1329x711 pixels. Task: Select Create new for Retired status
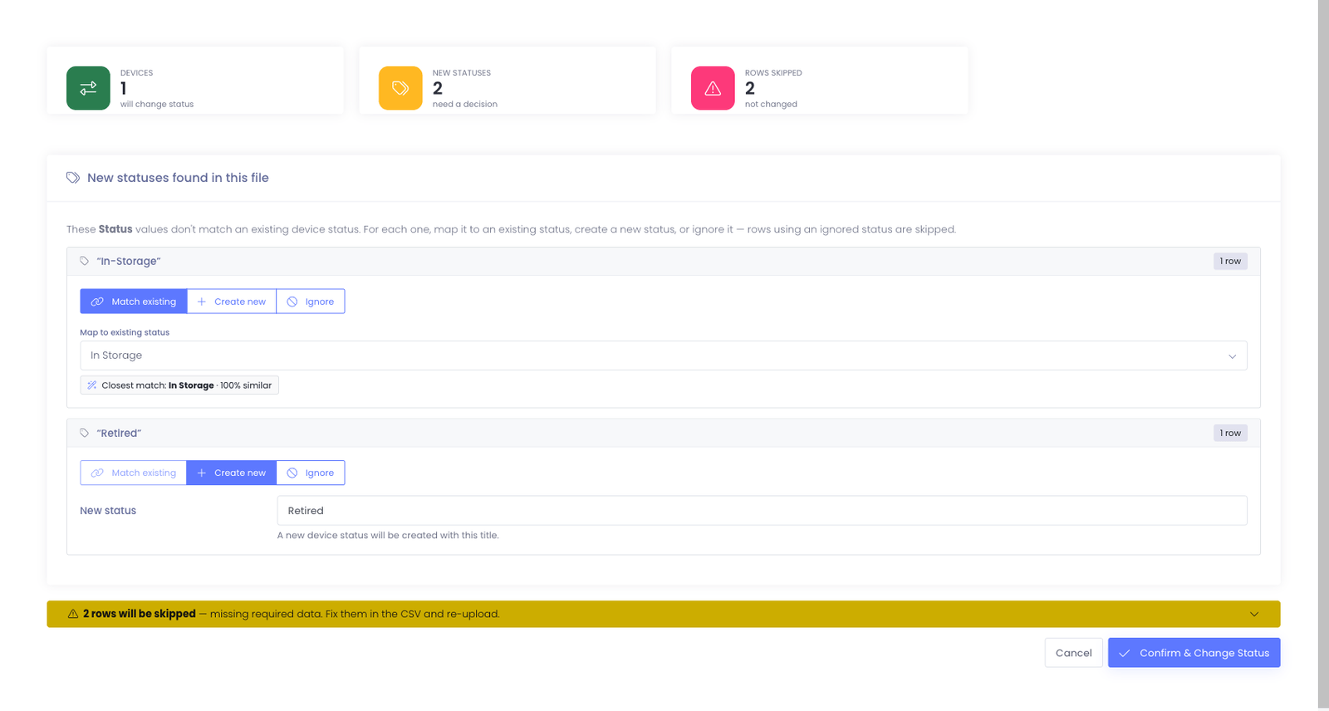pos(232,473)
